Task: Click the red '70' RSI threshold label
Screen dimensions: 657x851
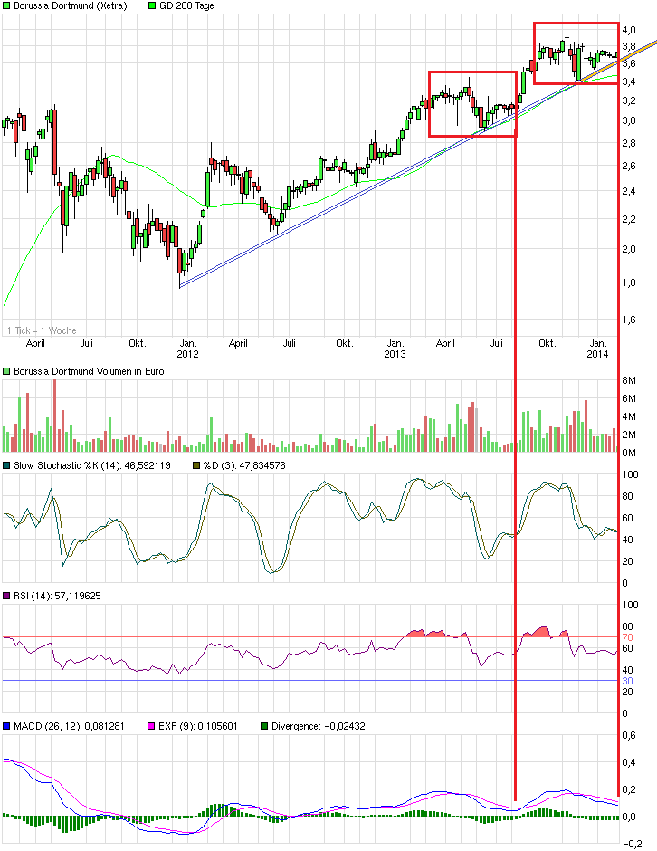Action: pos(627,637)
